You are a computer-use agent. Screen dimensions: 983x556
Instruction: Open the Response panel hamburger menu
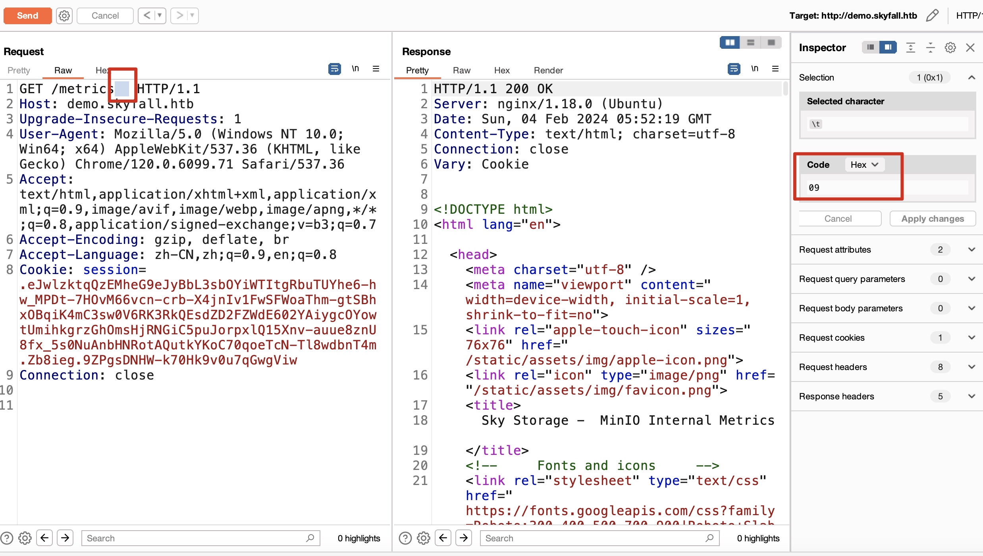click(775, 69)
